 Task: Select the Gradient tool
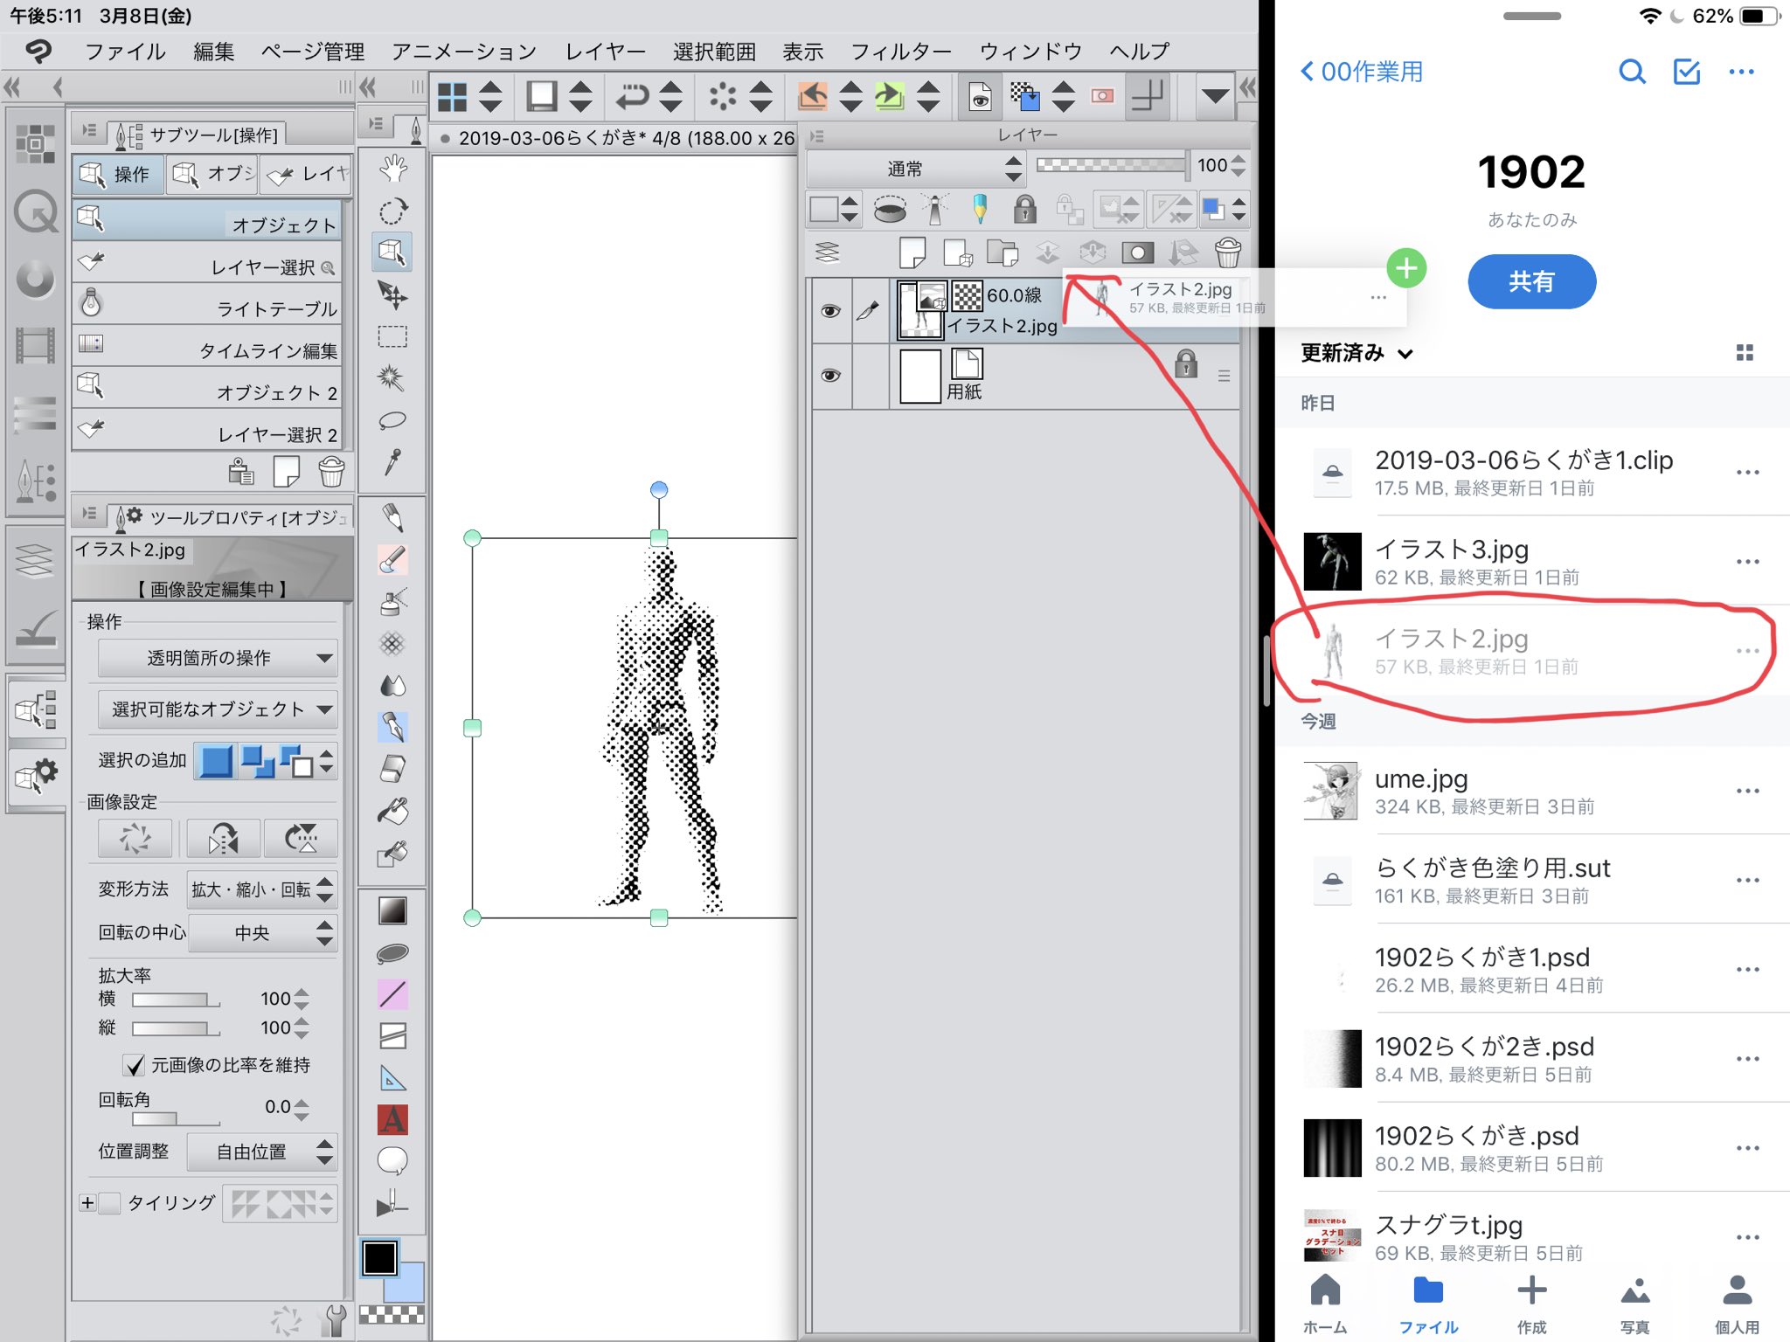pos(392,911)
